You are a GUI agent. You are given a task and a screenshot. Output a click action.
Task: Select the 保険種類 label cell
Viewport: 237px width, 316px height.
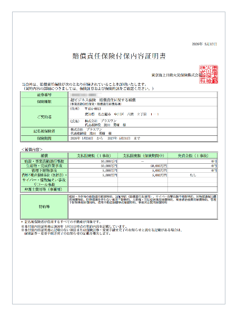point(44,102)
